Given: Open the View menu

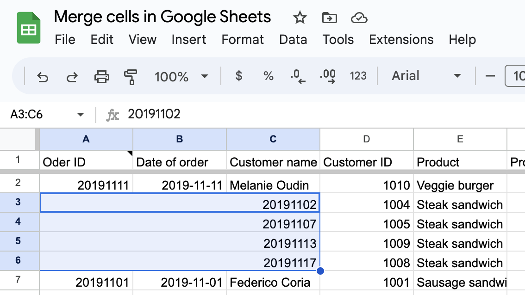Looking at the screenshot, I should coord(142,39).
